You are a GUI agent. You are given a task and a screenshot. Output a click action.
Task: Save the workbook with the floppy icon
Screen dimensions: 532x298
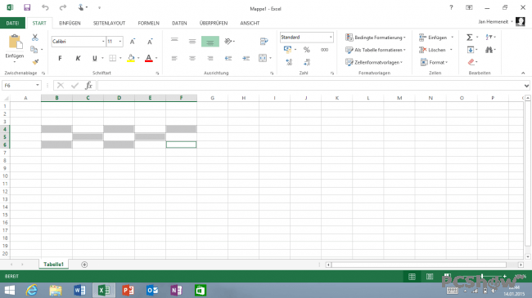pyautogui.click(x=27, y=7)
